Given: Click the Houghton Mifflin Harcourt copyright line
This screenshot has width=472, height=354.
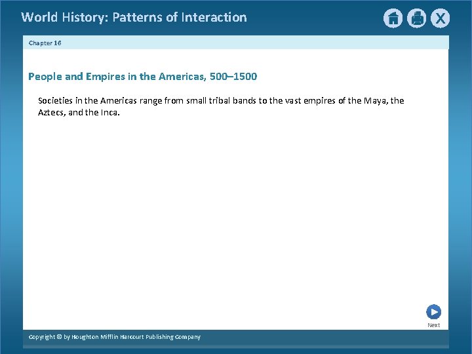Looking at the screenshot, I should [x=114, y=337].
